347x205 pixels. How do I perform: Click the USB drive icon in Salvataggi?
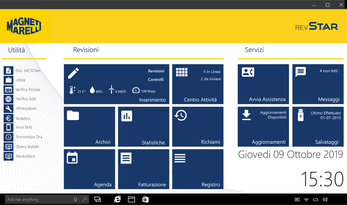pyautogui.click(x=300, y=115)
